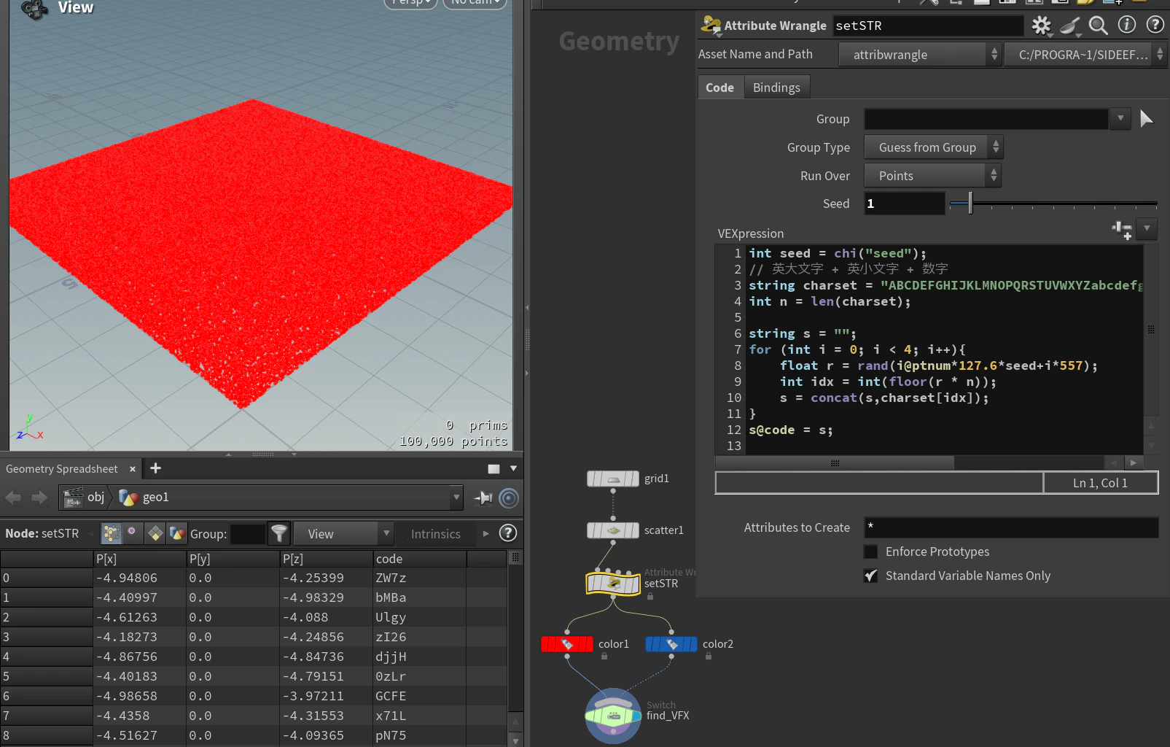This screenshot has width=1170, height=747.
Task: Select the setSTR wrangle node
Action: tap(613, 584)
